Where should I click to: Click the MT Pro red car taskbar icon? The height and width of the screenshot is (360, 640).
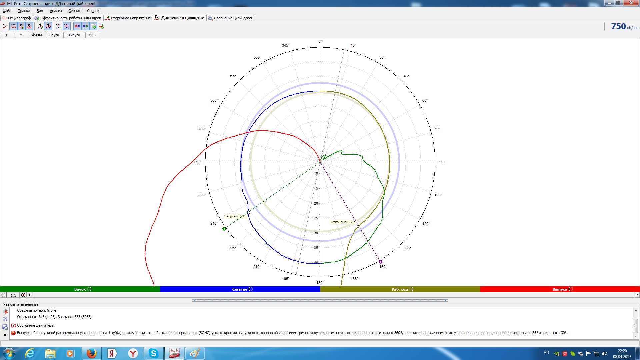(x=174, y=353)
